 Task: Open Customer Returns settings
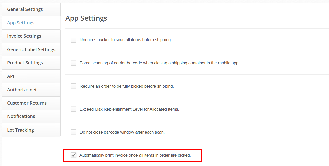coord(27,103)
